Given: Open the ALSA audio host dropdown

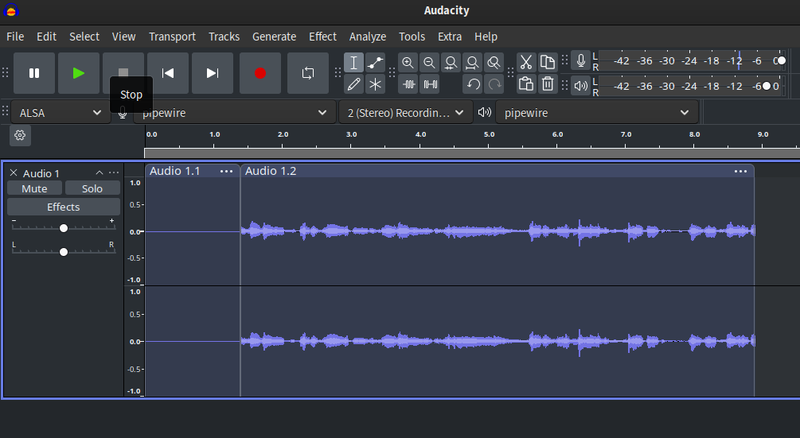Looking at the screenshot, I should tap(60, 113).
